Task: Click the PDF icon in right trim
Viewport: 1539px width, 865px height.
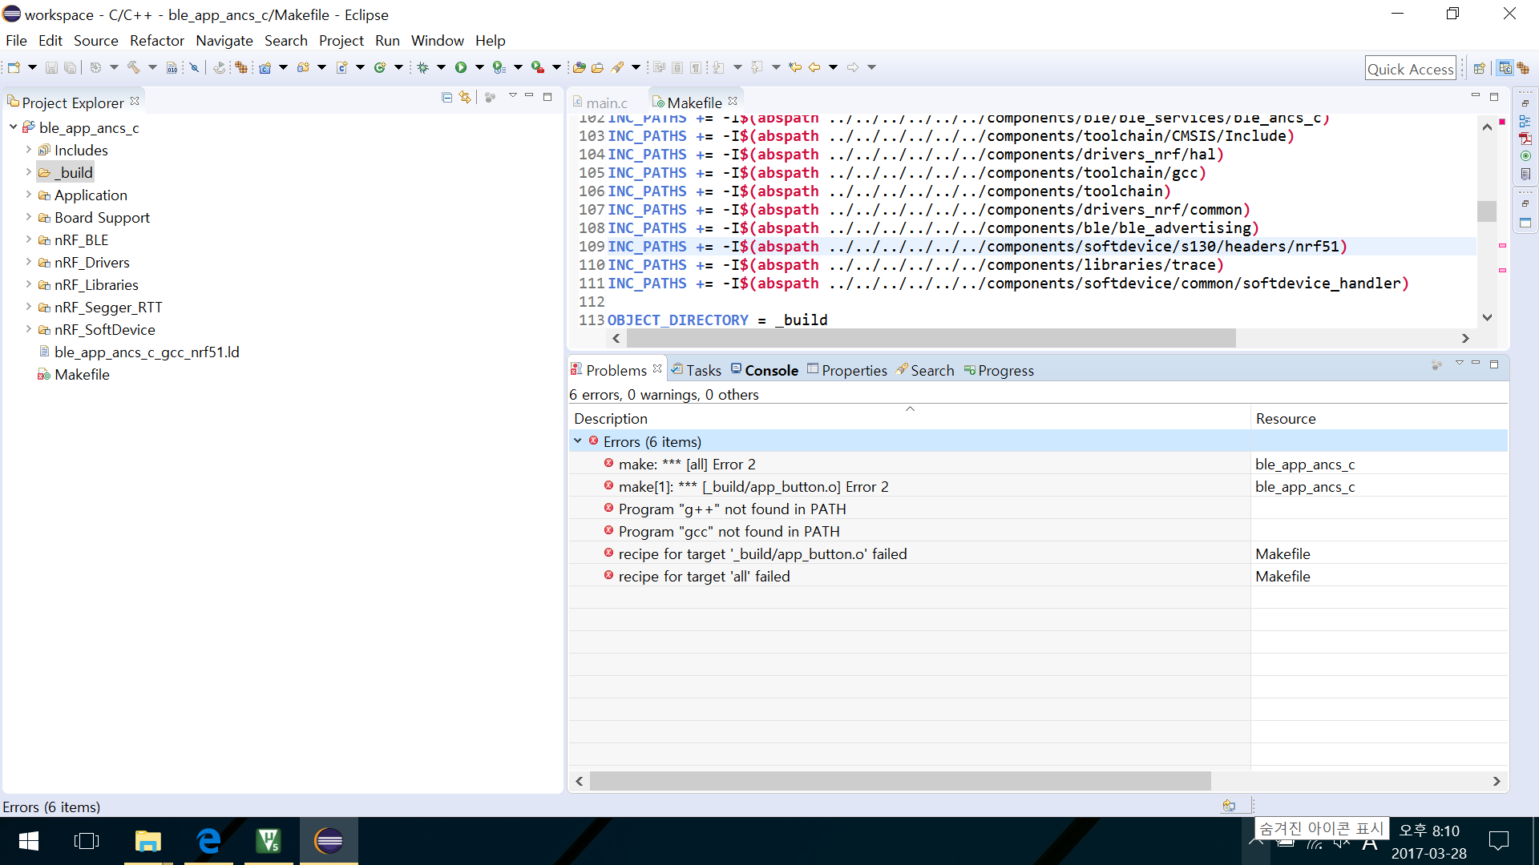Action: (1525, 139)
